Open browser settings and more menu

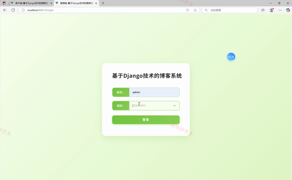280,10
